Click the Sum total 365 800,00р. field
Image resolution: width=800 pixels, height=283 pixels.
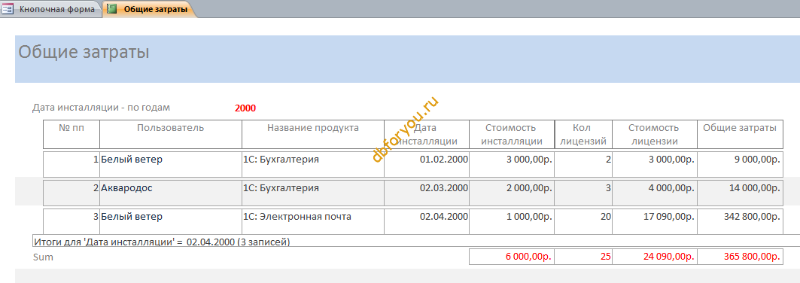(x=740, y=257)
